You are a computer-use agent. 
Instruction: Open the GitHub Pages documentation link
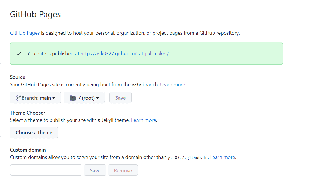pos(25,33)
